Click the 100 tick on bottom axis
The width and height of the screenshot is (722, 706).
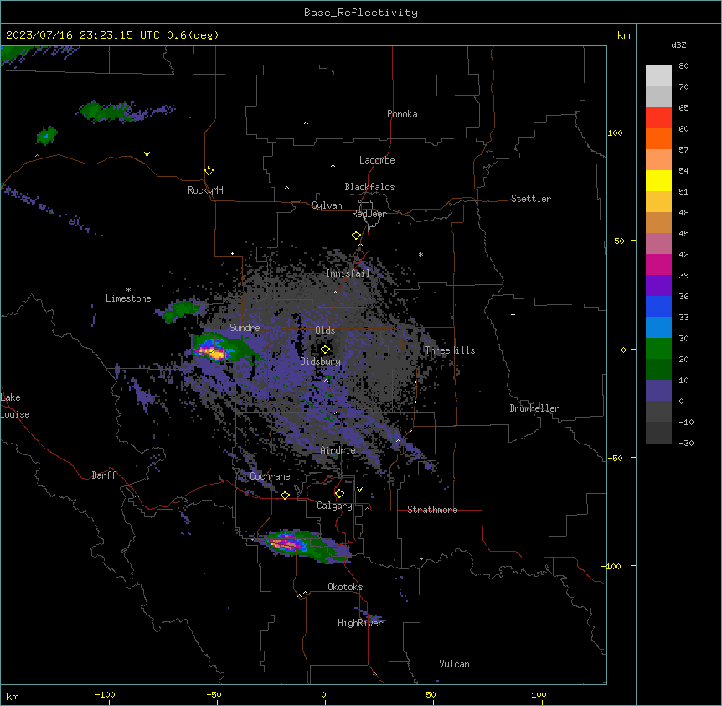[539, 694]
